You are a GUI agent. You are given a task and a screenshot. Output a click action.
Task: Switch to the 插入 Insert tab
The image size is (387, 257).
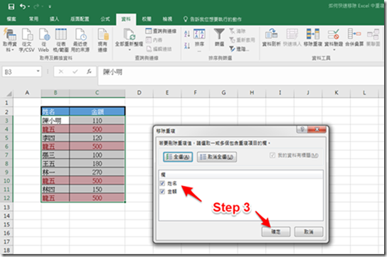tap(54, 19)
